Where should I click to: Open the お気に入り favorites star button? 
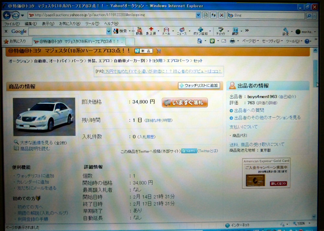point(15,41)
